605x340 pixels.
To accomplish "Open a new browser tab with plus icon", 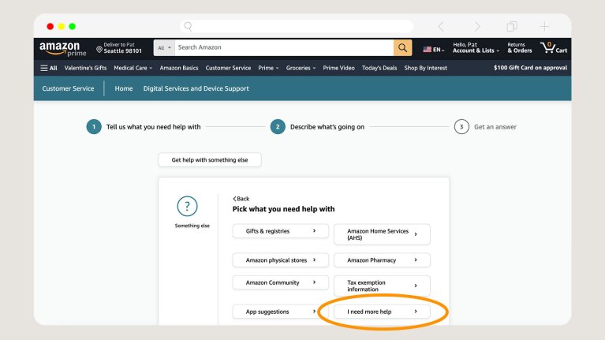I will tap(544, 26).
